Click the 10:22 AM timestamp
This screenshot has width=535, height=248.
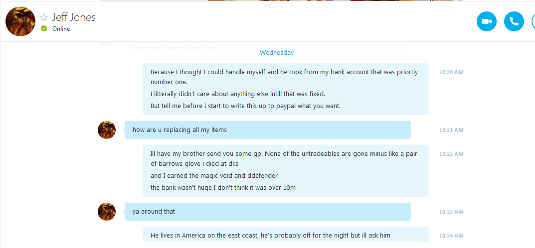click(x=451, y=154)
